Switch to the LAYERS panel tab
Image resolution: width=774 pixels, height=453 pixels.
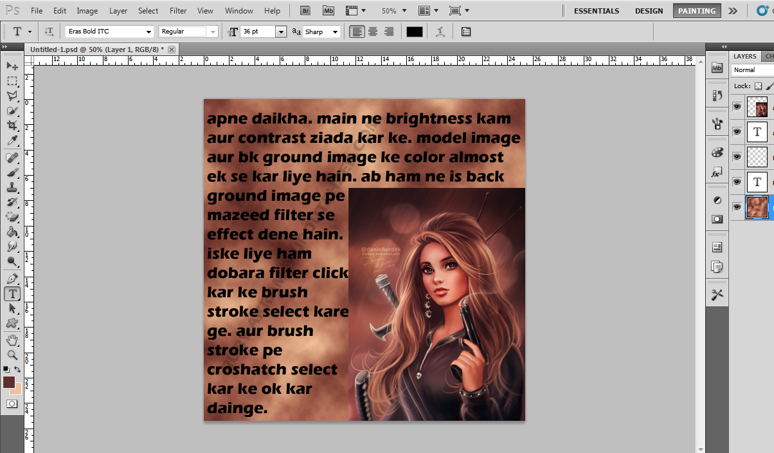pyautogui.click(x=745, y=57)
